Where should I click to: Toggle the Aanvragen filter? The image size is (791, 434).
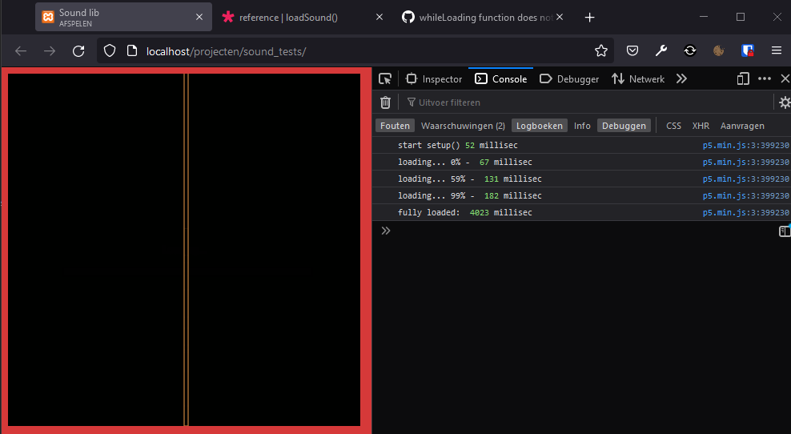[742, 126]
